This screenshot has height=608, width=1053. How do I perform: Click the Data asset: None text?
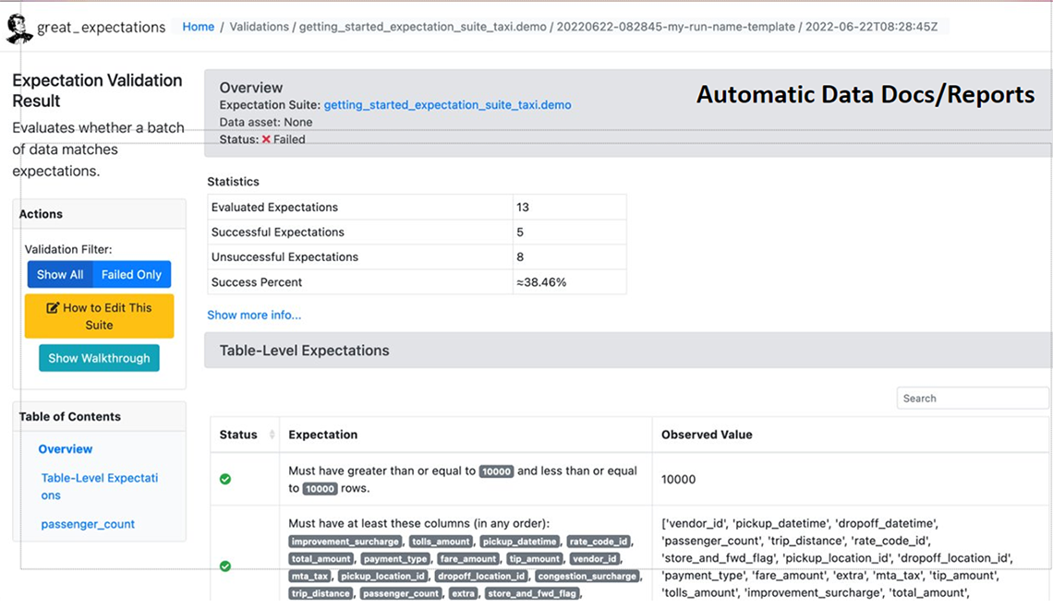(x=266, y=122)
